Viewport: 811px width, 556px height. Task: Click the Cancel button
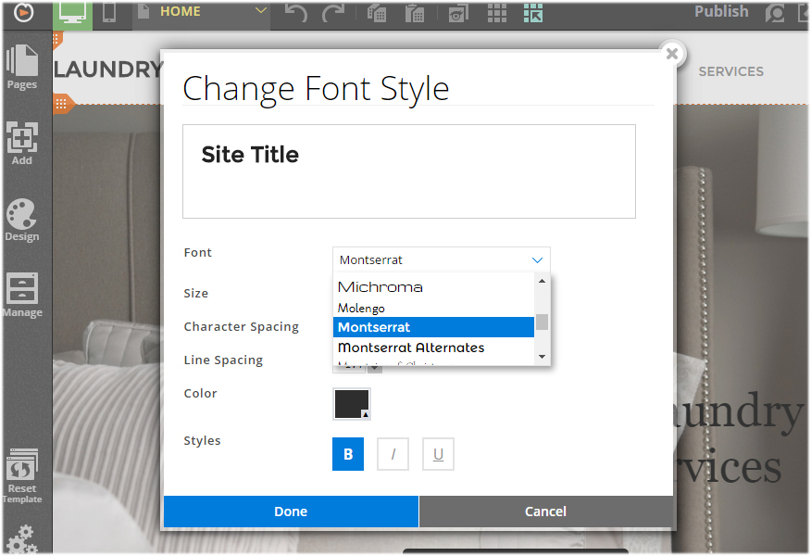(545, 512)
